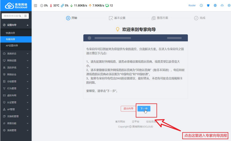Click the 退出向导 button
The width and height of the screenshot is (231, 141).
pos(128,109)
